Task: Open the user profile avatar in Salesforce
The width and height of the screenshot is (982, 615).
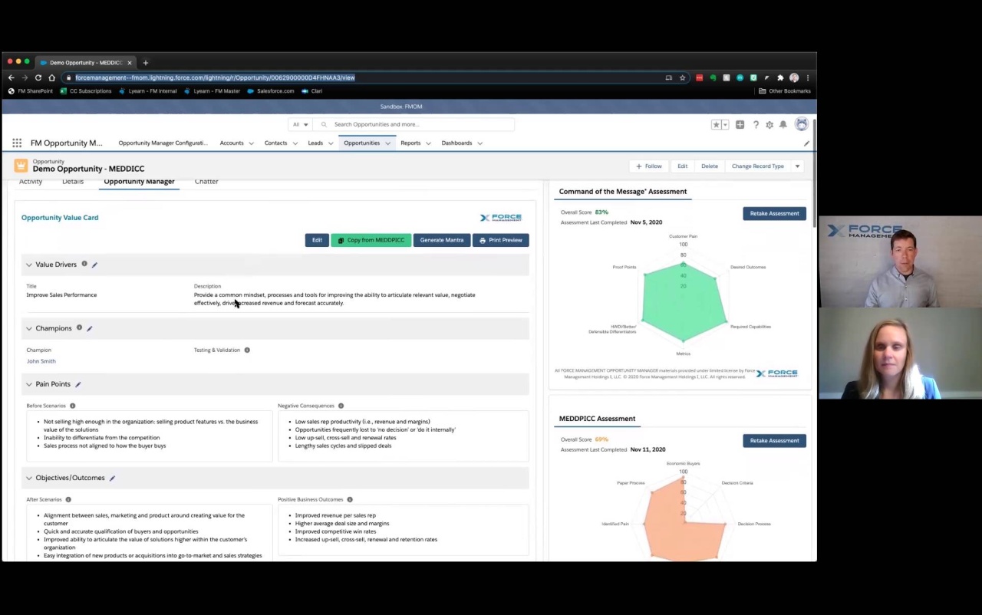Action: coord(802,124)
